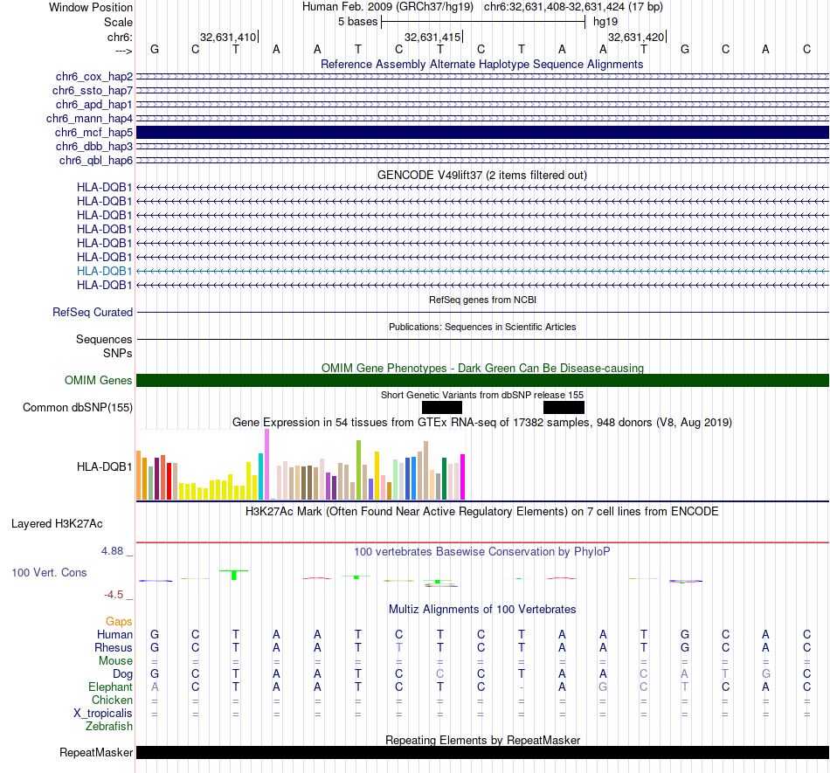Select the X_tropicalis species row label
Image resolution: width=830 pixels, height=773 pixels.
103,714
